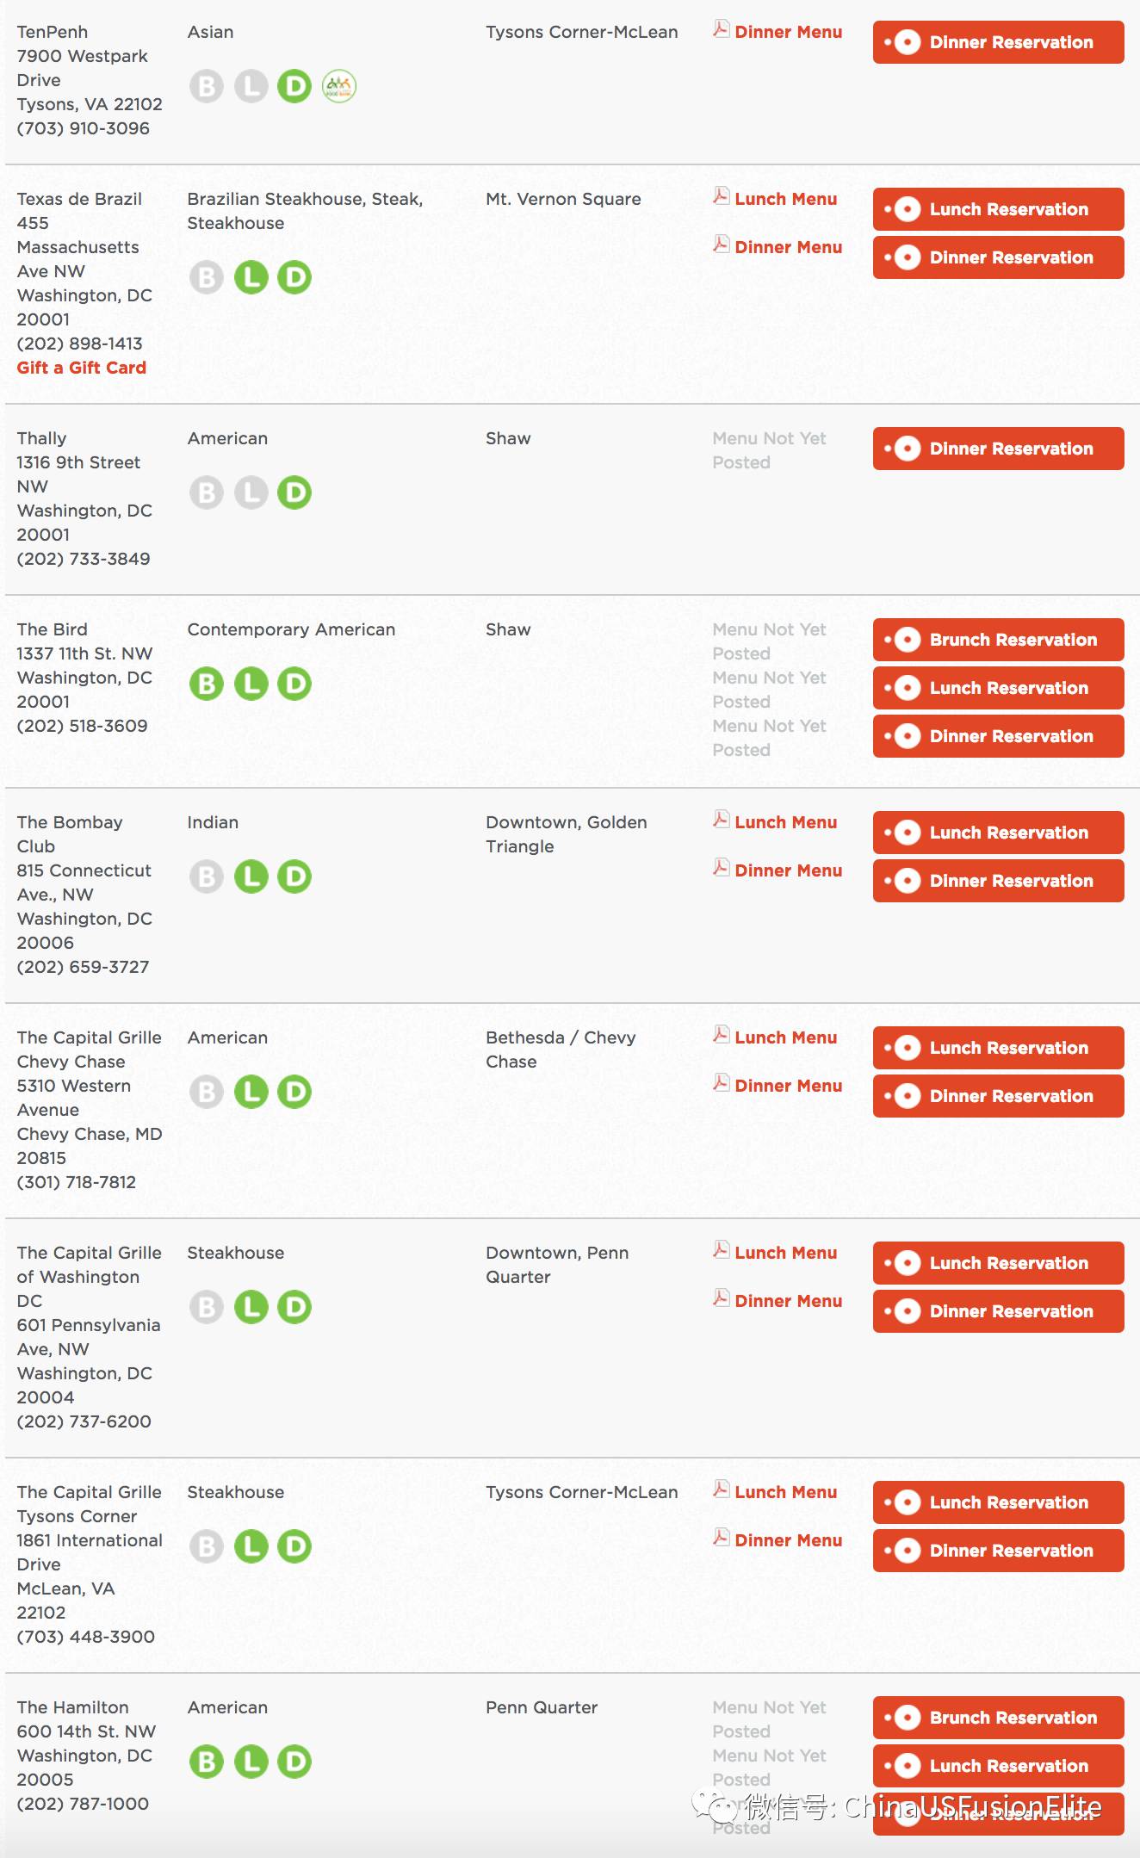
Task: Click PDF icon beside Bombay Club Lunch Menu
Action: (722, 820)
